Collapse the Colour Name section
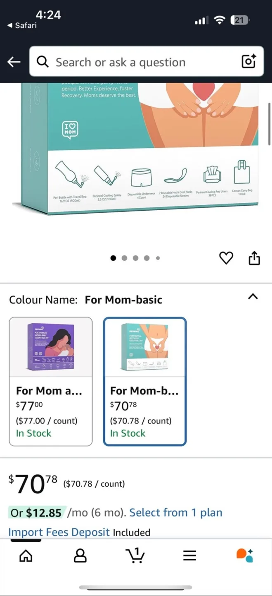The width and height of the screenshot is (272, 596). [253, 296]
